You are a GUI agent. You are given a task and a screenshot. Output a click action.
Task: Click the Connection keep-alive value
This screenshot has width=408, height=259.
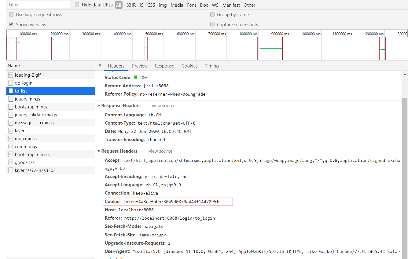tap(145, 193)
